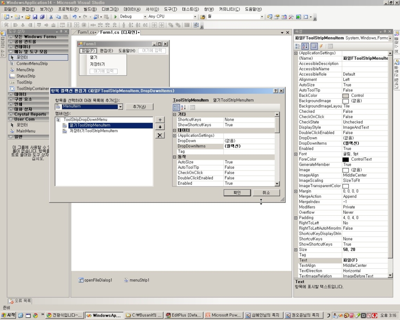The height and width of the screenshot is (320, 400).
Task: Start debugging with the green play icon
Action: point(115,17)
